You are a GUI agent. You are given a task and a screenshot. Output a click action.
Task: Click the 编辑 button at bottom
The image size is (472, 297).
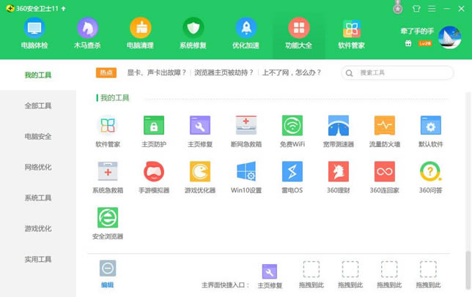coord(107,274)
